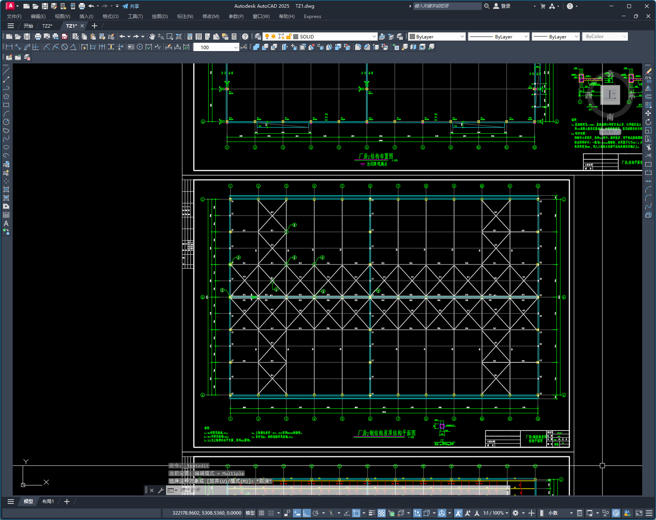656x520 pixels.
Task: Open the 绘图(D) menu
Action: (x=160, y=17)
